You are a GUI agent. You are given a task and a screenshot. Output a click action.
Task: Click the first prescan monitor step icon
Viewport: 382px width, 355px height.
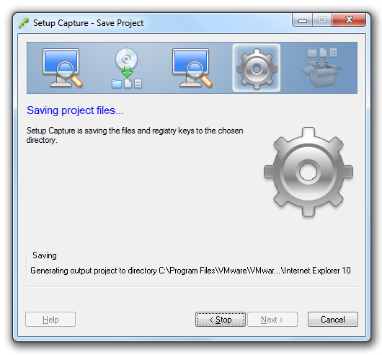[63, 68]
